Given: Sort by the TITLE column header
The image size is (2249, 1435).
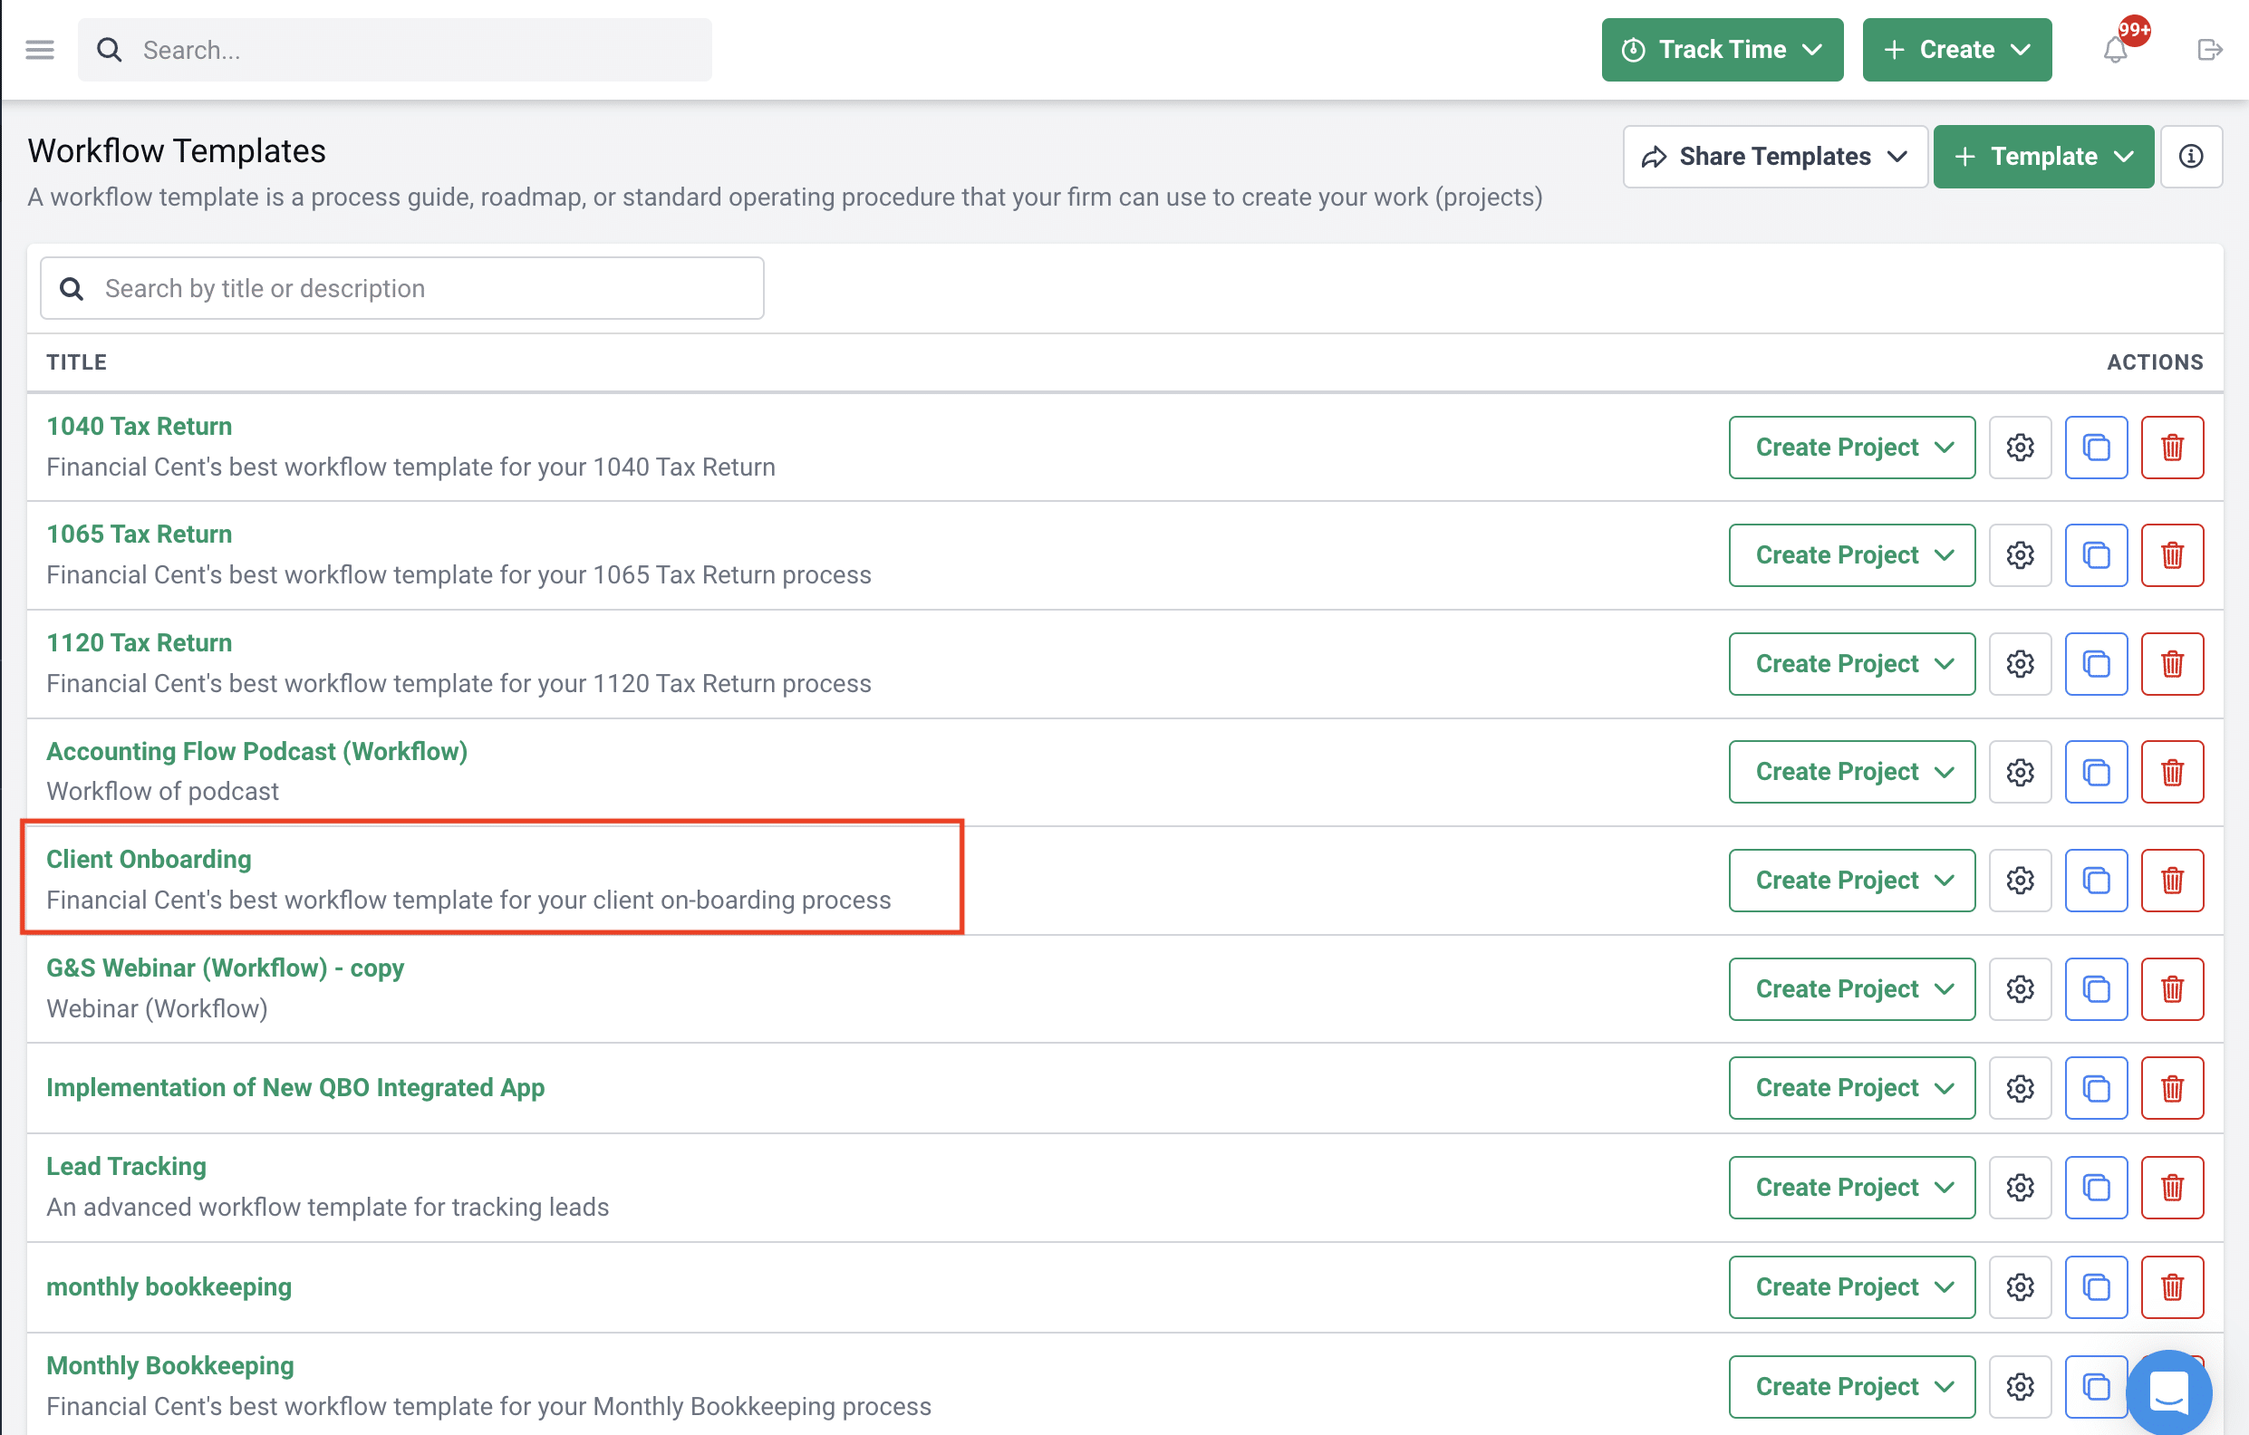Looking at the screenshot, I should pyautogui.click(x=77, y=362).
